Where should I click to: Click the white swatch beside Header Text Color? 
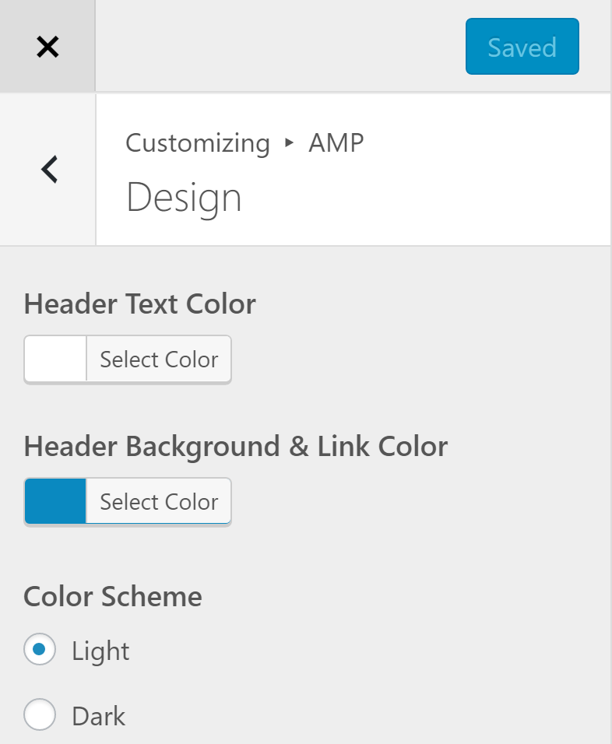55,359
